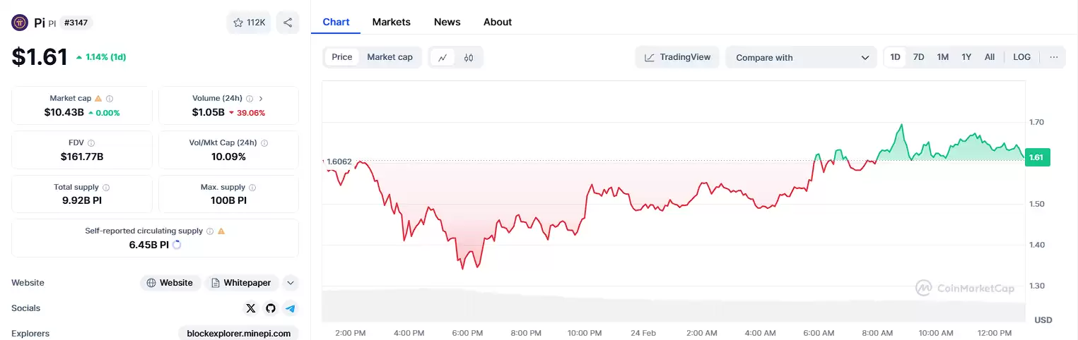This screenshot has width=1078, height=340.
Task: Open the Telegram social link
Action: [291, 308]
